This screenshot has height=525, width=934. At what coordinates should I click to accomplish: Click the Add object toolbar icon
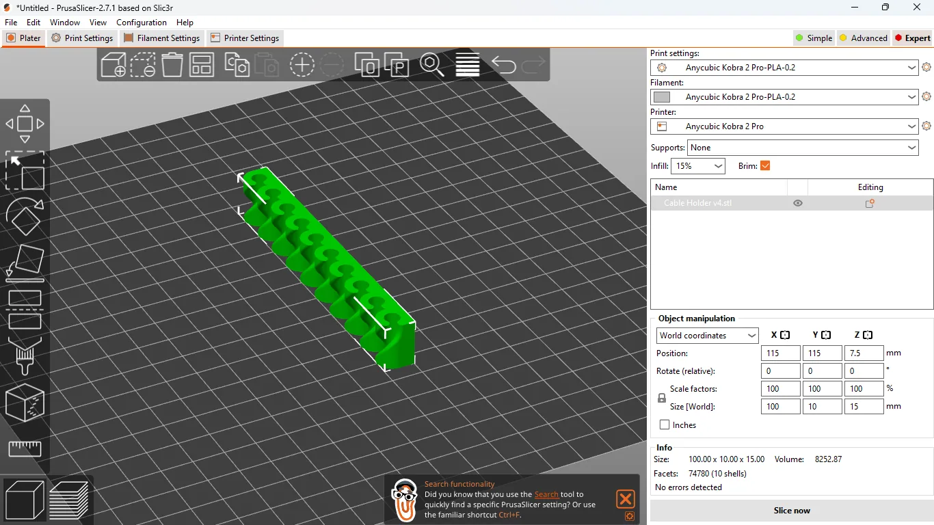(x=114, y=65)
